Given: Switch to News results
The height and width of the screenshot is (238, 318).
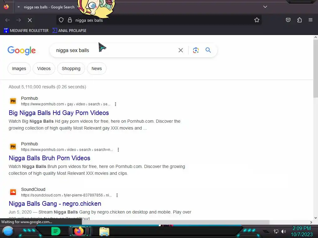Looking at the screenshot, I should (97, 68).
